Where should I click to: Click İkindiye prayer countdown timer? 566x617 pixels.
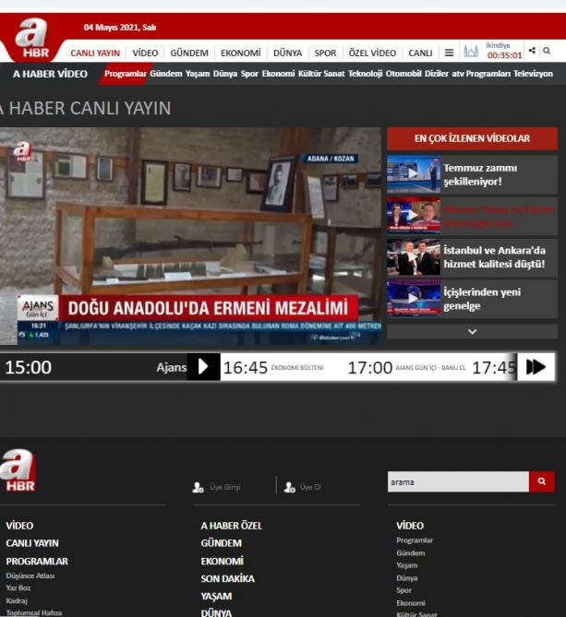pyautogui.click(x=504, y=51)
